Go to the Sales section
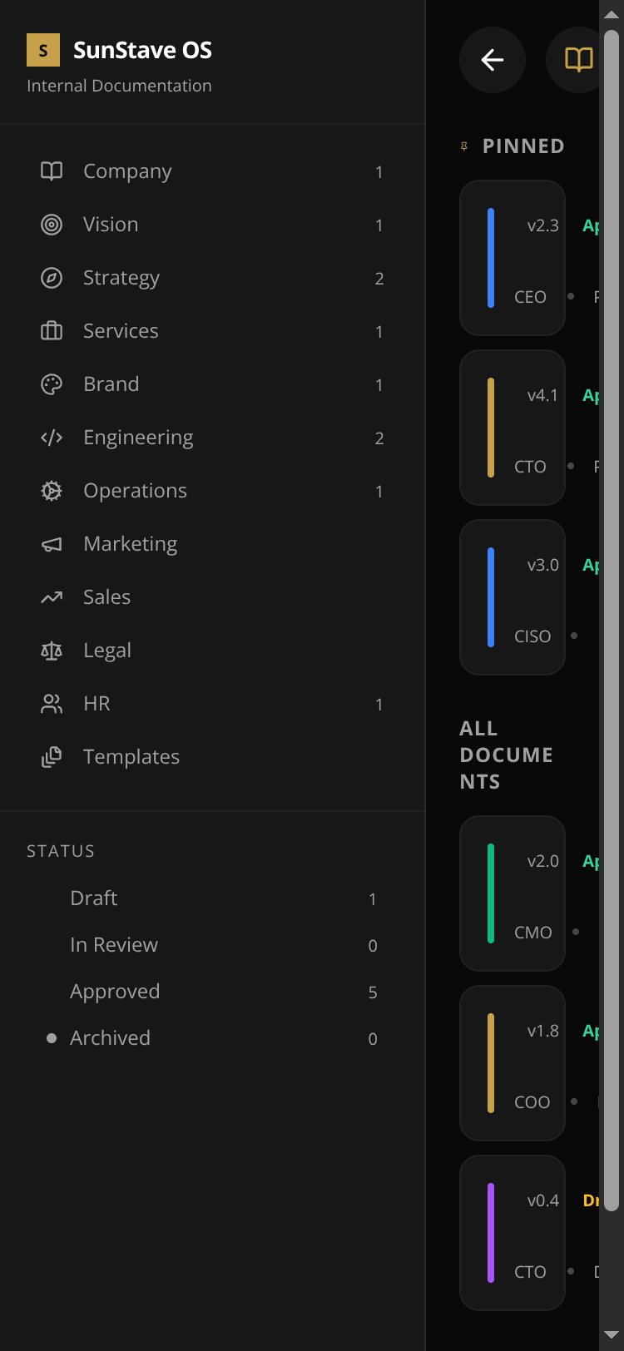This screenshot has width=624, height=1351. pos(212,597)
